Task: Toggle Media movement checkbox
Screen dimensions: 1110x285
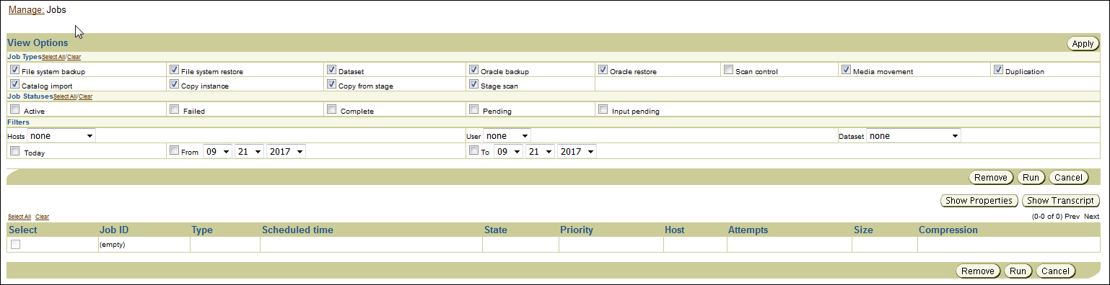Action: coord(846,71)
